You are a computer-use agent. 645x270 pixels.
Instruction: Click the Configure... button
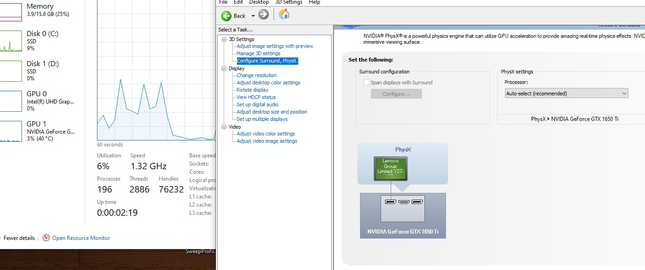396,94
